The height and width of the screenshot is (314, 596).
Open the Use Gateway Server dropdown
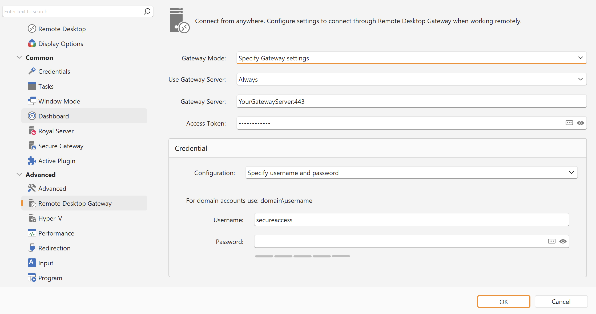coord(412,79)
